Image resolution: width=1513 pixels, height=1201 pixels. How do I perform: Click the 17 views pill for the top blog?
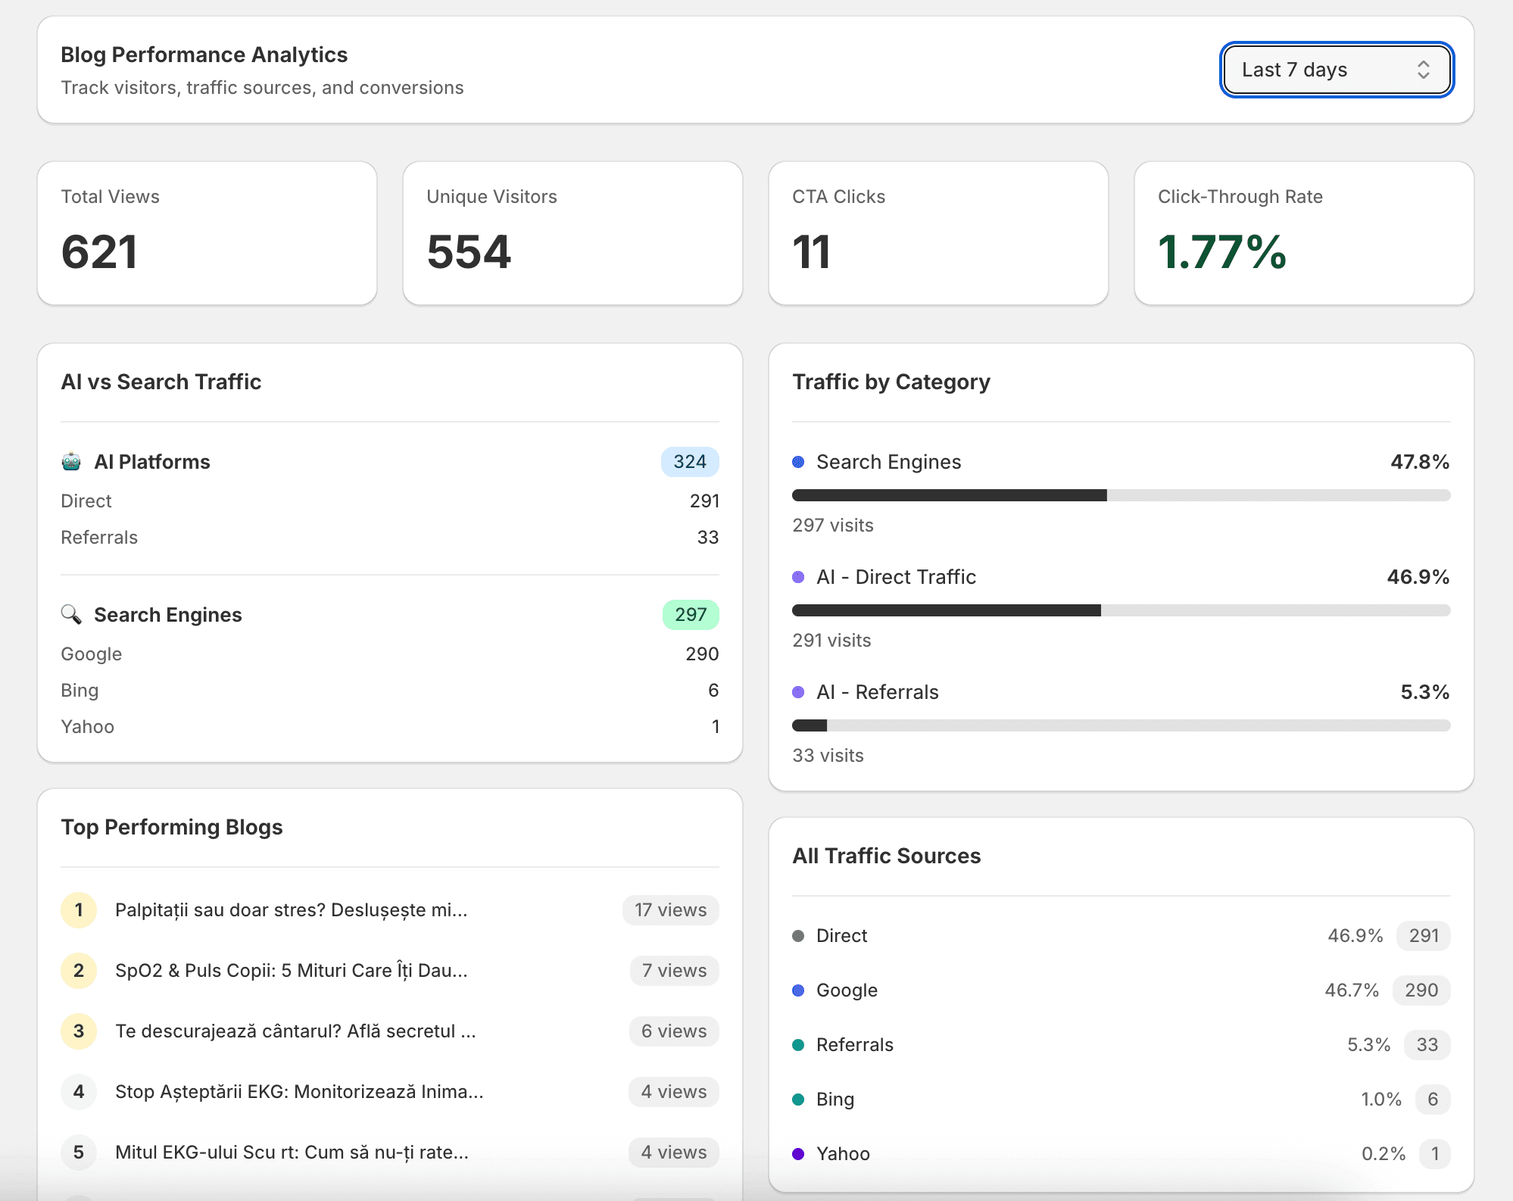(670, 910)
